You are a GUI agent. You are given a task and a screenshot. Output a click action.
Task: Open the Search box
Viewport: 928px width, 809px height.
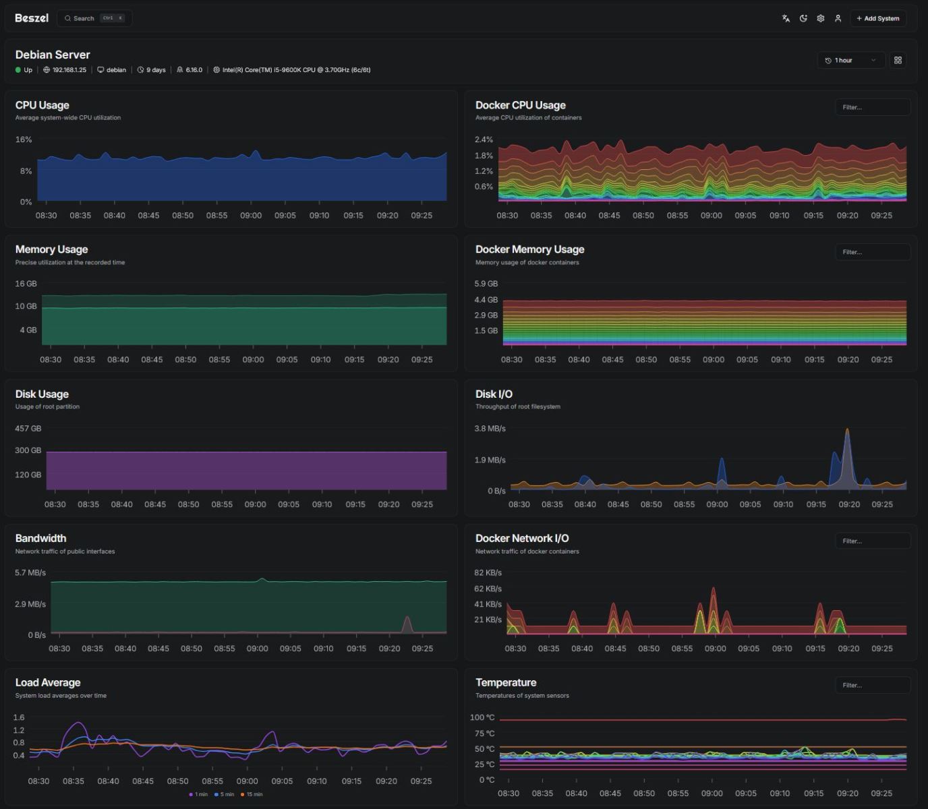94,18
